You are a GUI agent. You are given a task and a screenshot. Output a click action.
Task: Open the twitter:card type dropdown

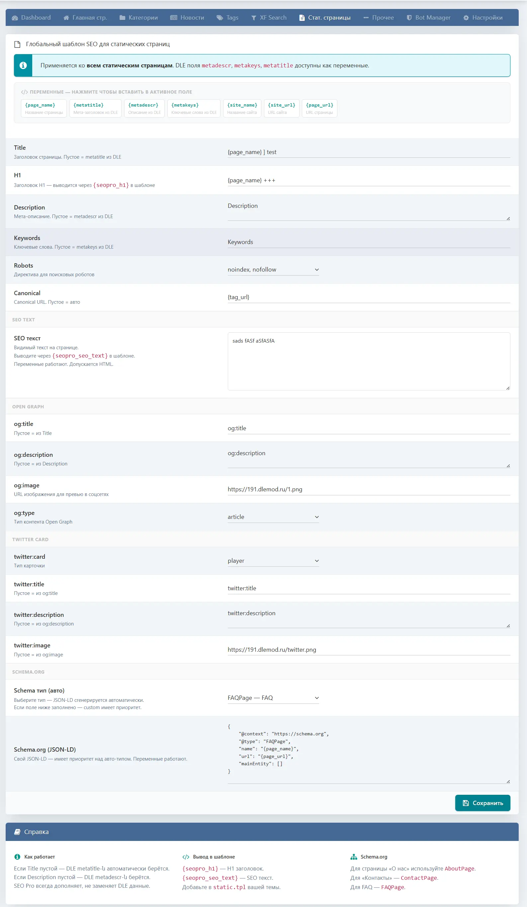click(x=273, y=561)
